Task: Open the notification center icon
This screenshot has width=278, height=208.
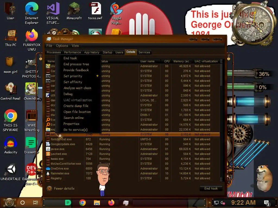Action: pos(267,203)
